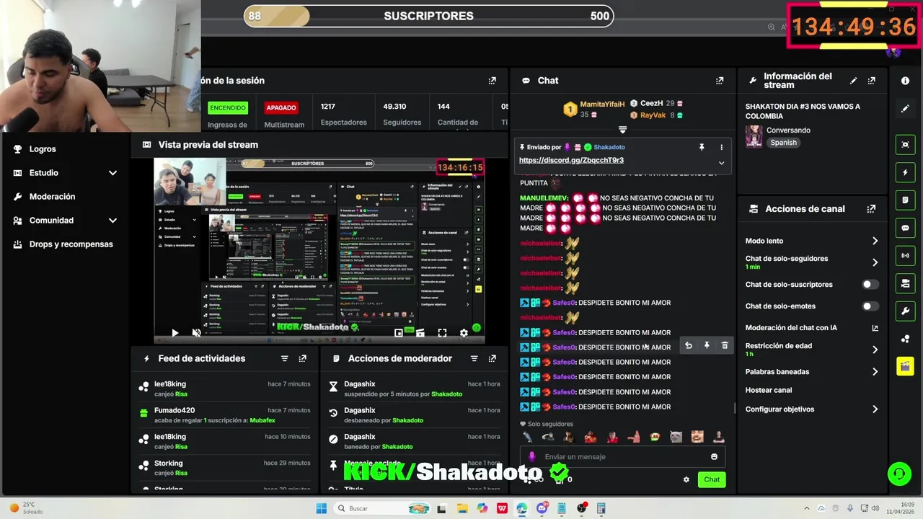Edit stream info with the pencil icon
This screenshot has width=923, height=519.
click(854, 81)
